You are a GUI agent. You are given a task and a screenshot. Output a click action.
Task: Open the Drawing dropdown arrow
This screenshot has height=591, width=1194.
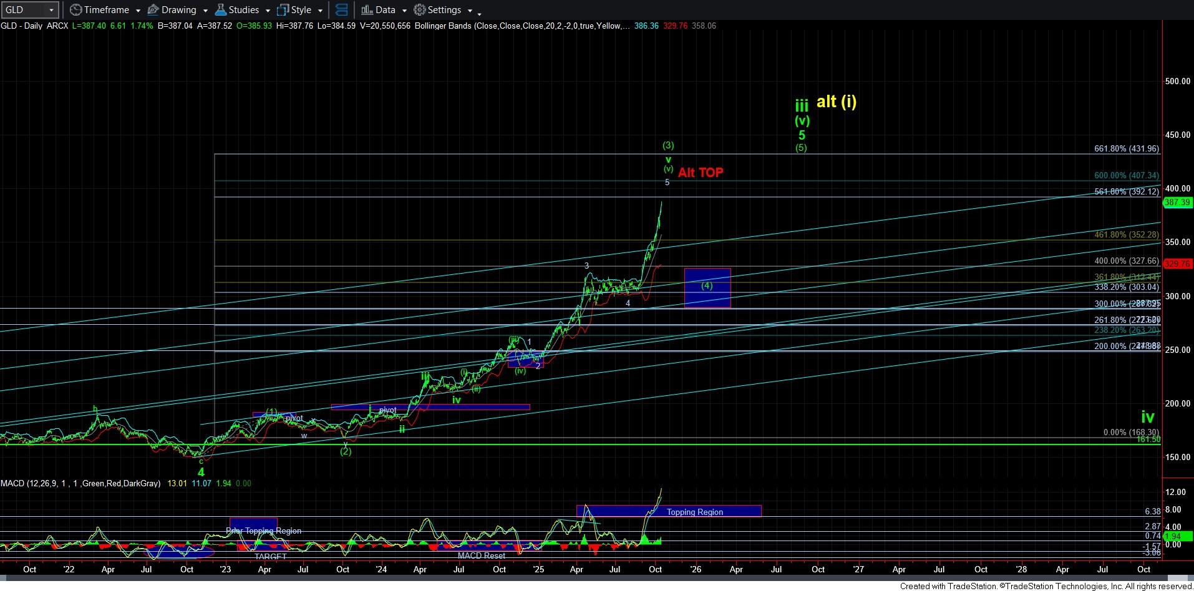[205, 11]
